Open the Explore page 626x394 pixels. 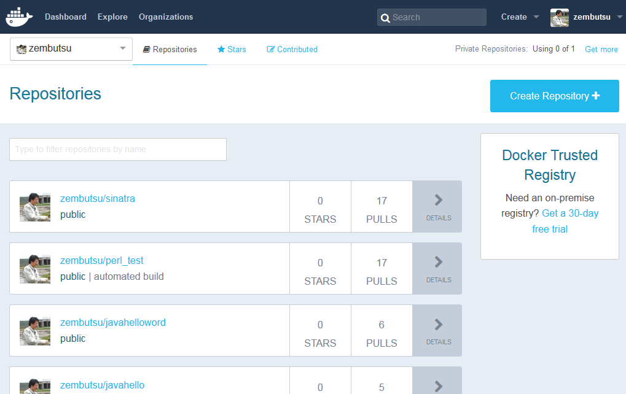(x=112, y=17)
